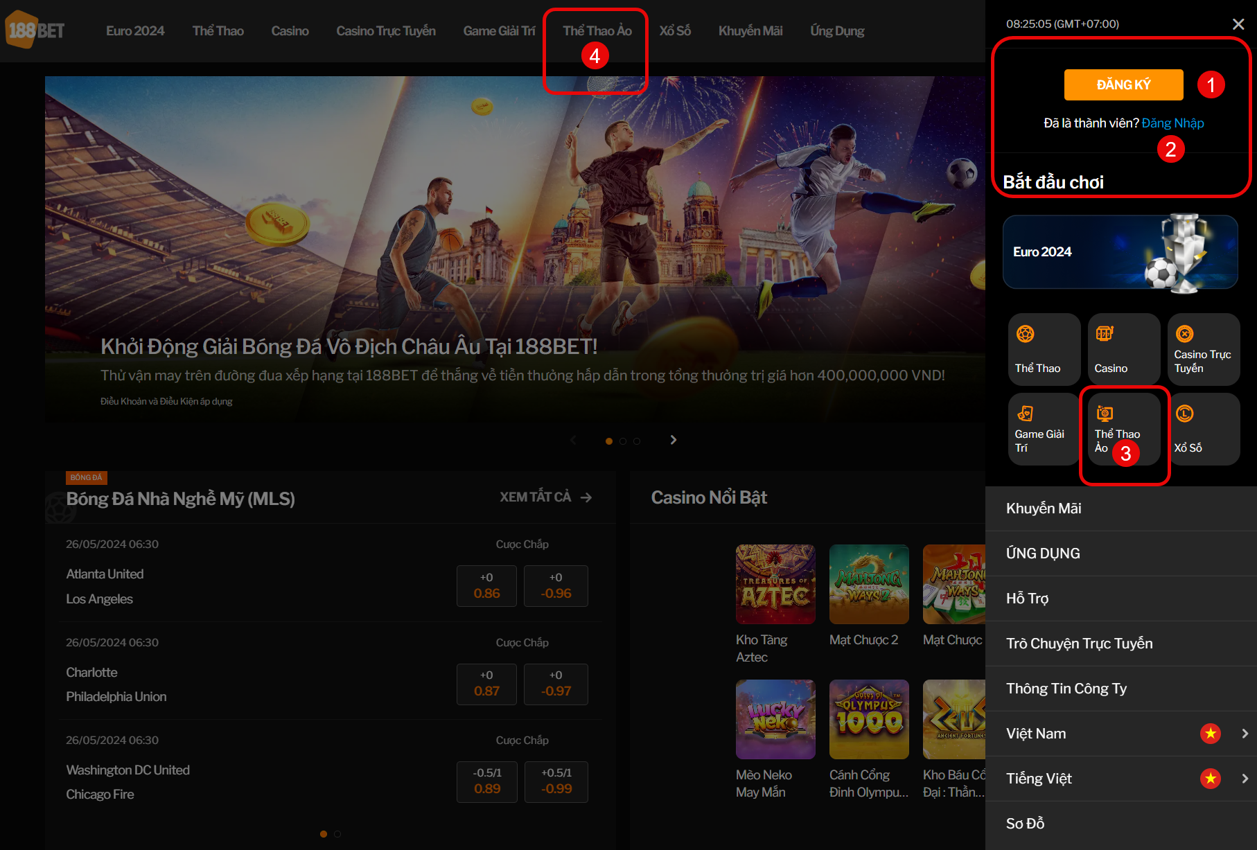Click XEM TẤT CẢ for MLS matches

tap(546, 497)
